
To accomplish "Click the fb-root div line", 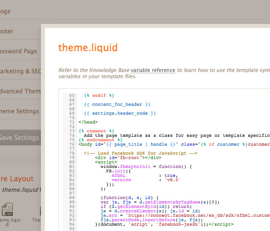I will coord(128,158).
